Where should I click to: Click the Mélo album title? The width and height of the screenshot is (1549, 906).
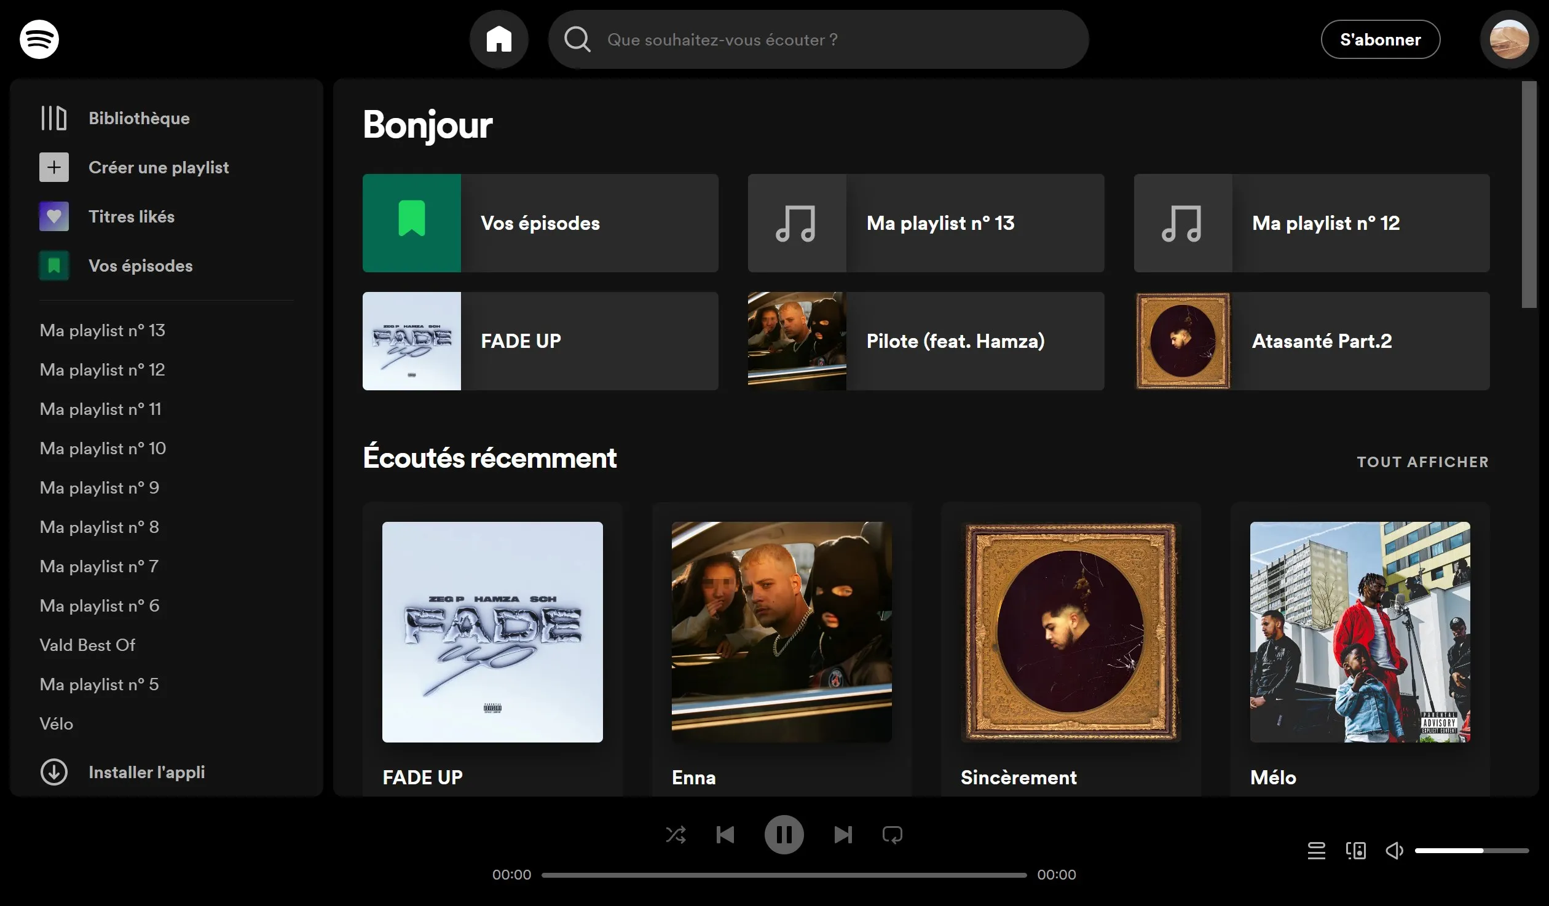coord(1273,778)
